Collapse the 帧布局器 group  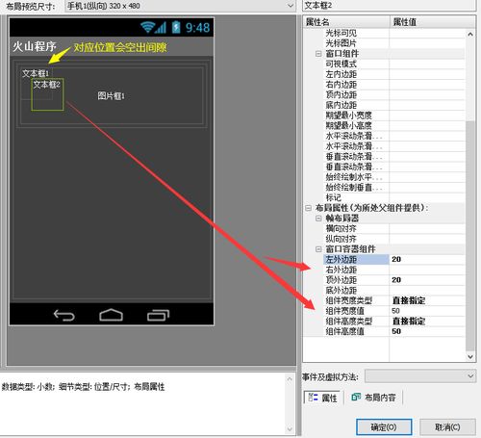(318, 219)
